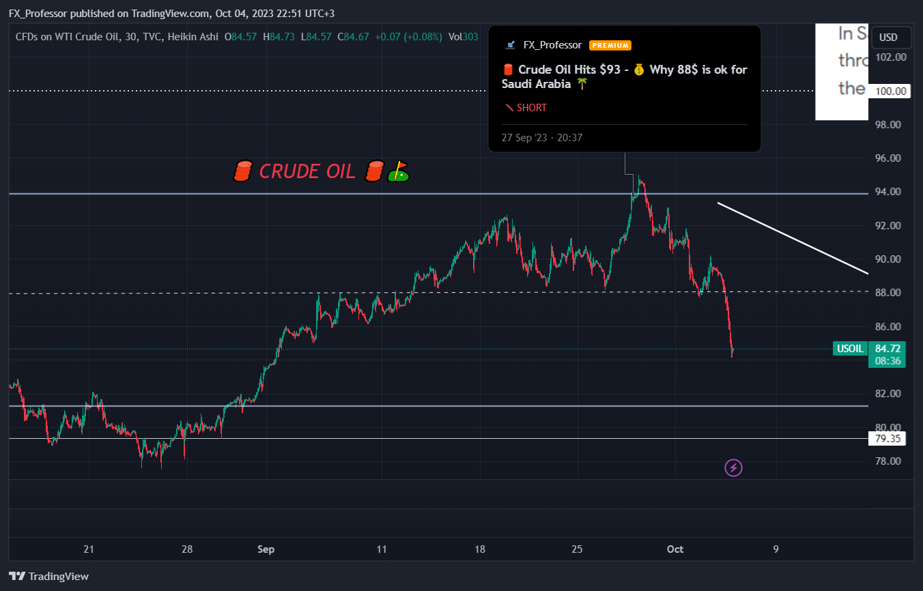The image size is (923, 591).
Task: Click the 84.72 current price label
Action: [x=887, y=348]
